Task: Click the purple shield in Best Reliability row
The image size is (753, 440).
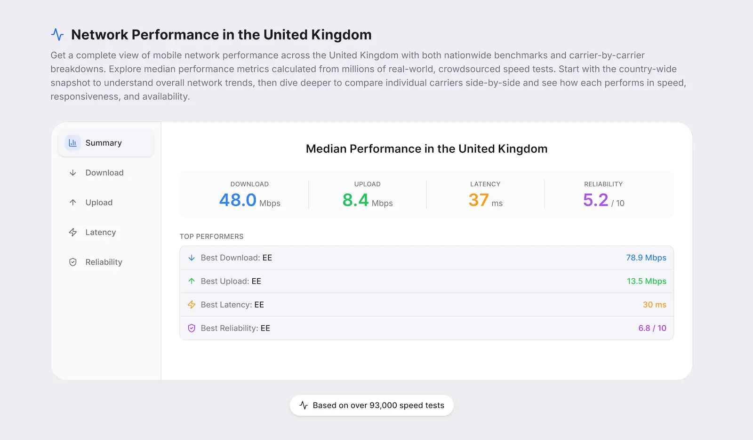Action: pos(192,328)
